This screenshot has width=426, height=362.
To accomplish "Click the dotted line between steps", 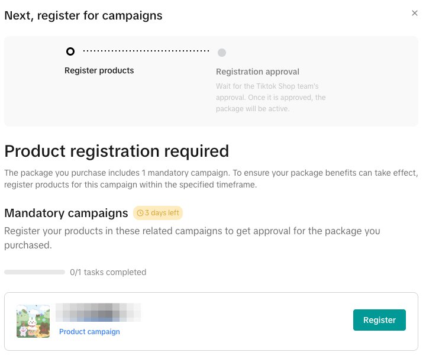I will point(146,51).
